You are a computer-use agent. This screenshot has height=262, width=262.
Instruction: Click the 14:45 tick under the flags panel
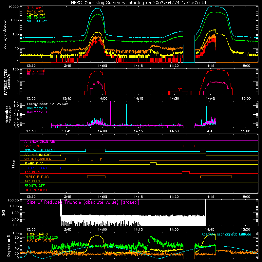point(210,197)
